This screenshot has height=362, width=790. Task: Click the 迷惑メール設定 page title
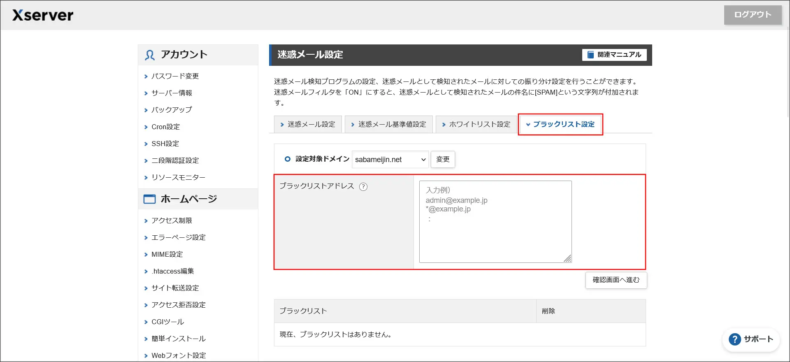pyautogui.click(x=310, y=55)
